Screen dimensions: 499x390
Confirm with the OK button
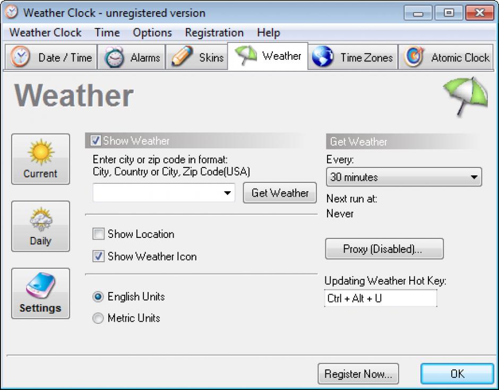(x=457, y=374)
